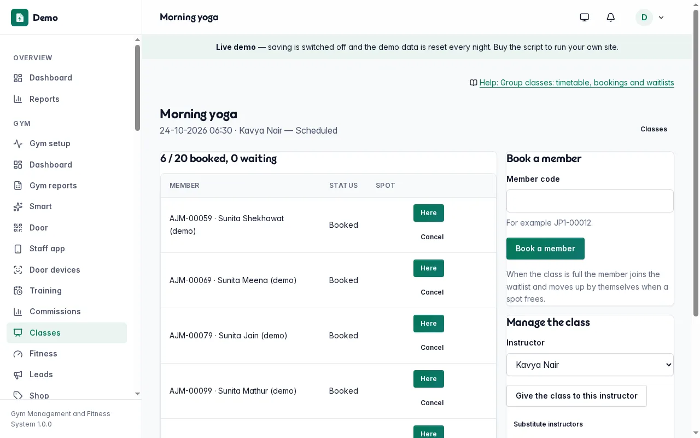Image resolution: width=700 pixels, height=438 pixels.
Task: Click the Commissions chart icon
Action: click(x=18, y=312)
